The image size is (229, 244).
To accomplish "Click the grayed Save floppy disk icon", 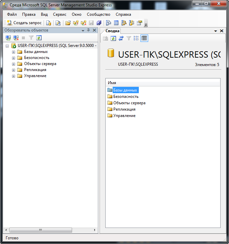I will pos(91,23).
